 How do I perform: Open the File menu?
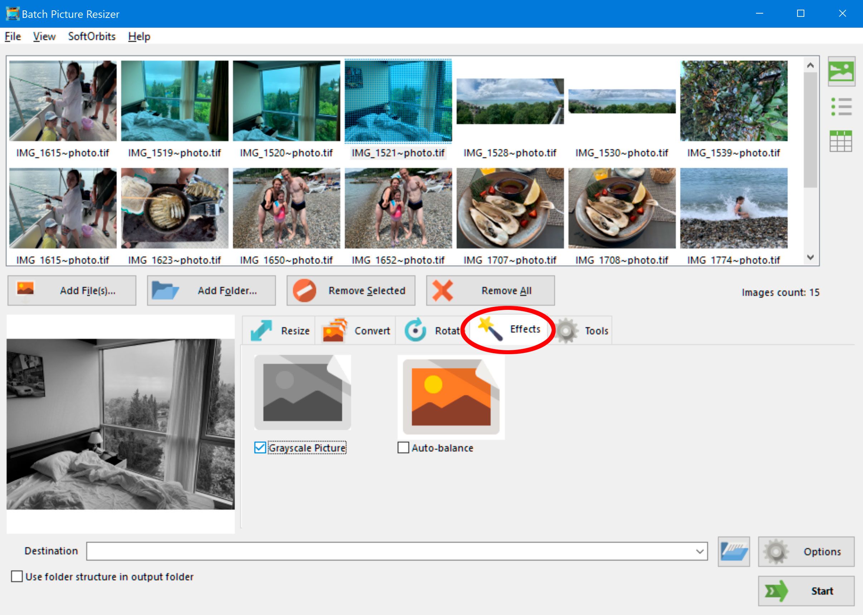pos(12,36)
